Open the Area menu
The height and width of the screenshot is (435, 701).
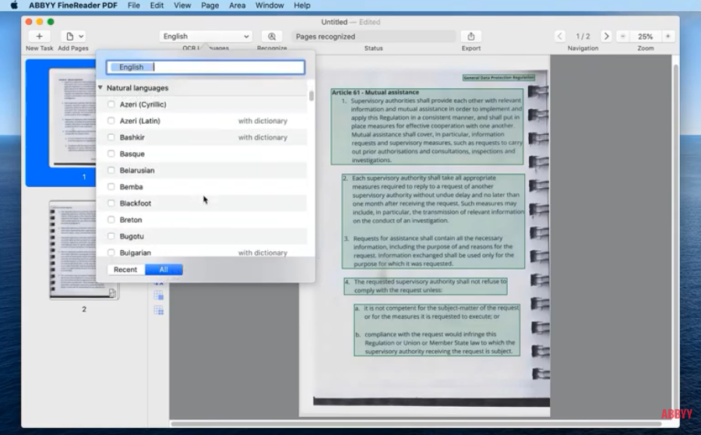click(x=237, y=5)
